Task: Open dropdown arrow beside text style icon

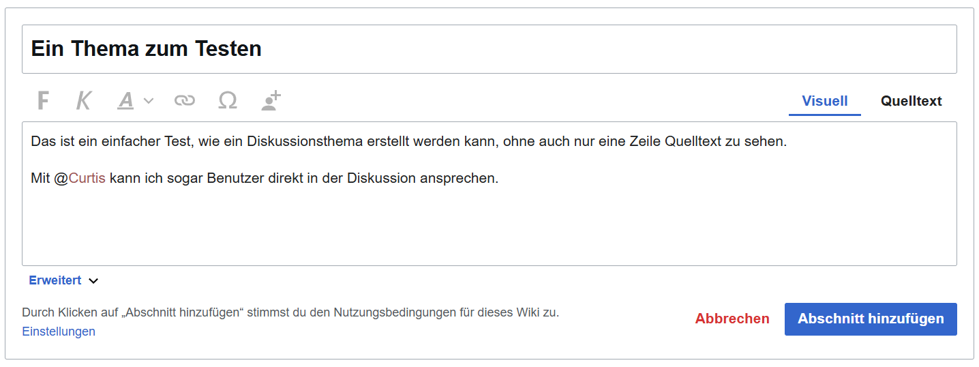Action: tap(149, 101)
